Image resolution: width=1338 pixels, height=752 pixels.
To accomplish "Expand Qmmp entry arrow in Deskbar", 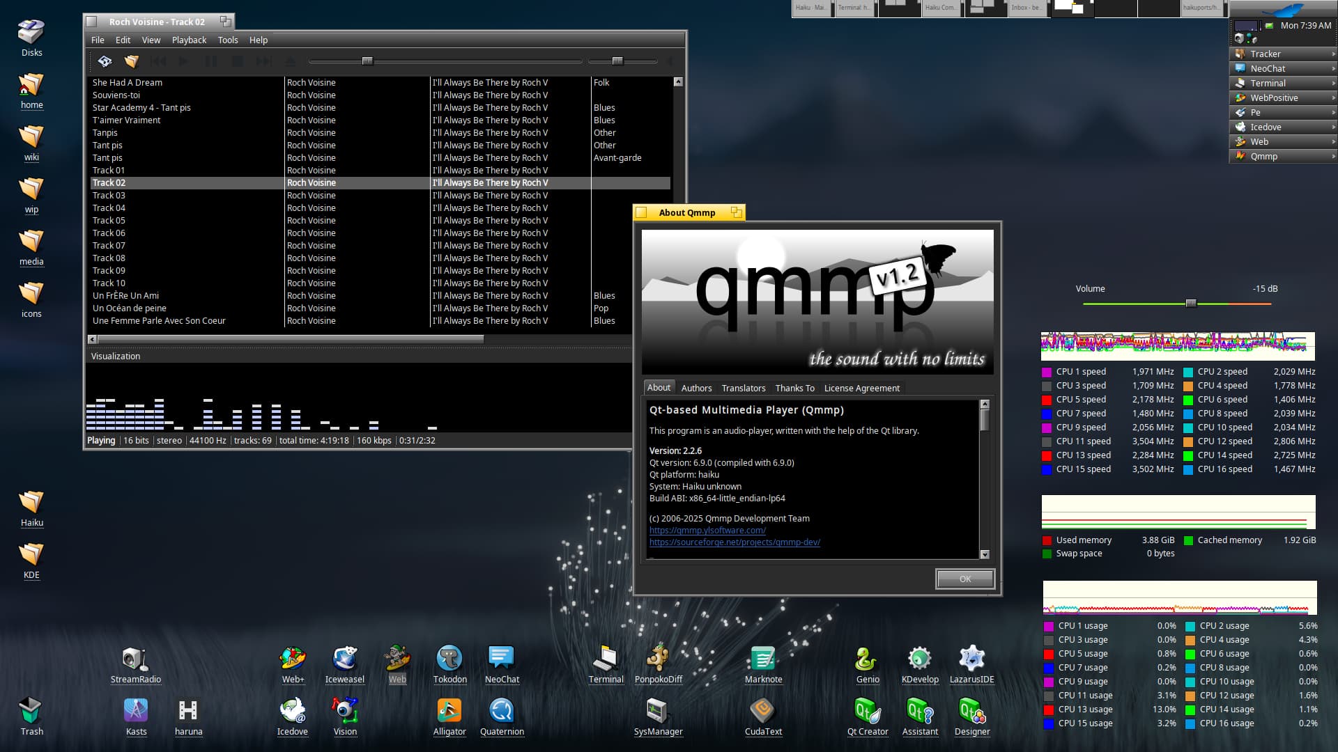I will (x=1332, y=156).
